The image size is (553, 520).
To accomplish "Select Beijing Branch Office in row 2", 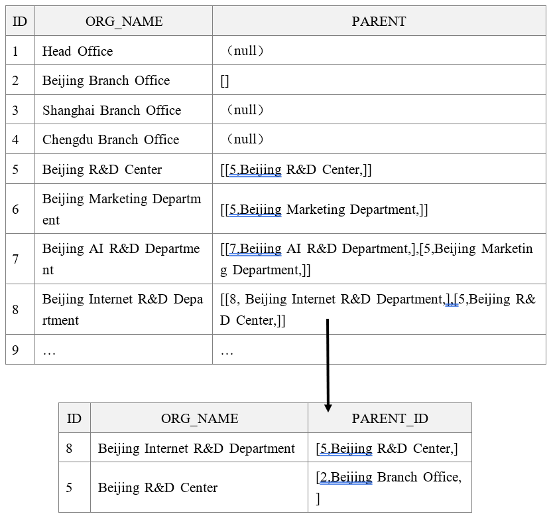I will pos(106,80).
